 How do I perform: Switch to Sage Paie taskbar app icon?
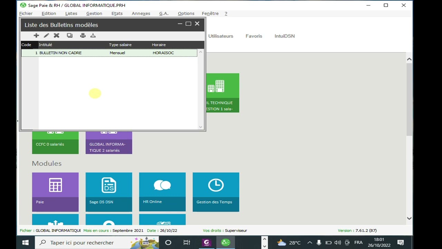[x=225, y=242]
